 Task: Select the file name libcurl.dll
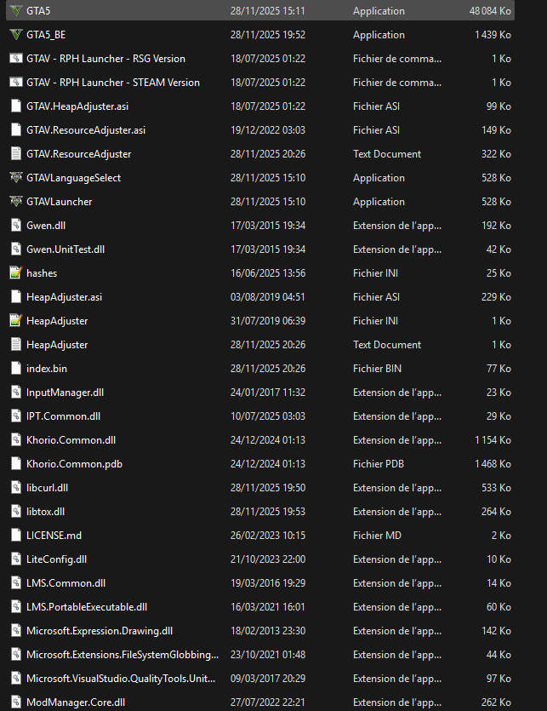pyautogui.click(x=47, y=488)
